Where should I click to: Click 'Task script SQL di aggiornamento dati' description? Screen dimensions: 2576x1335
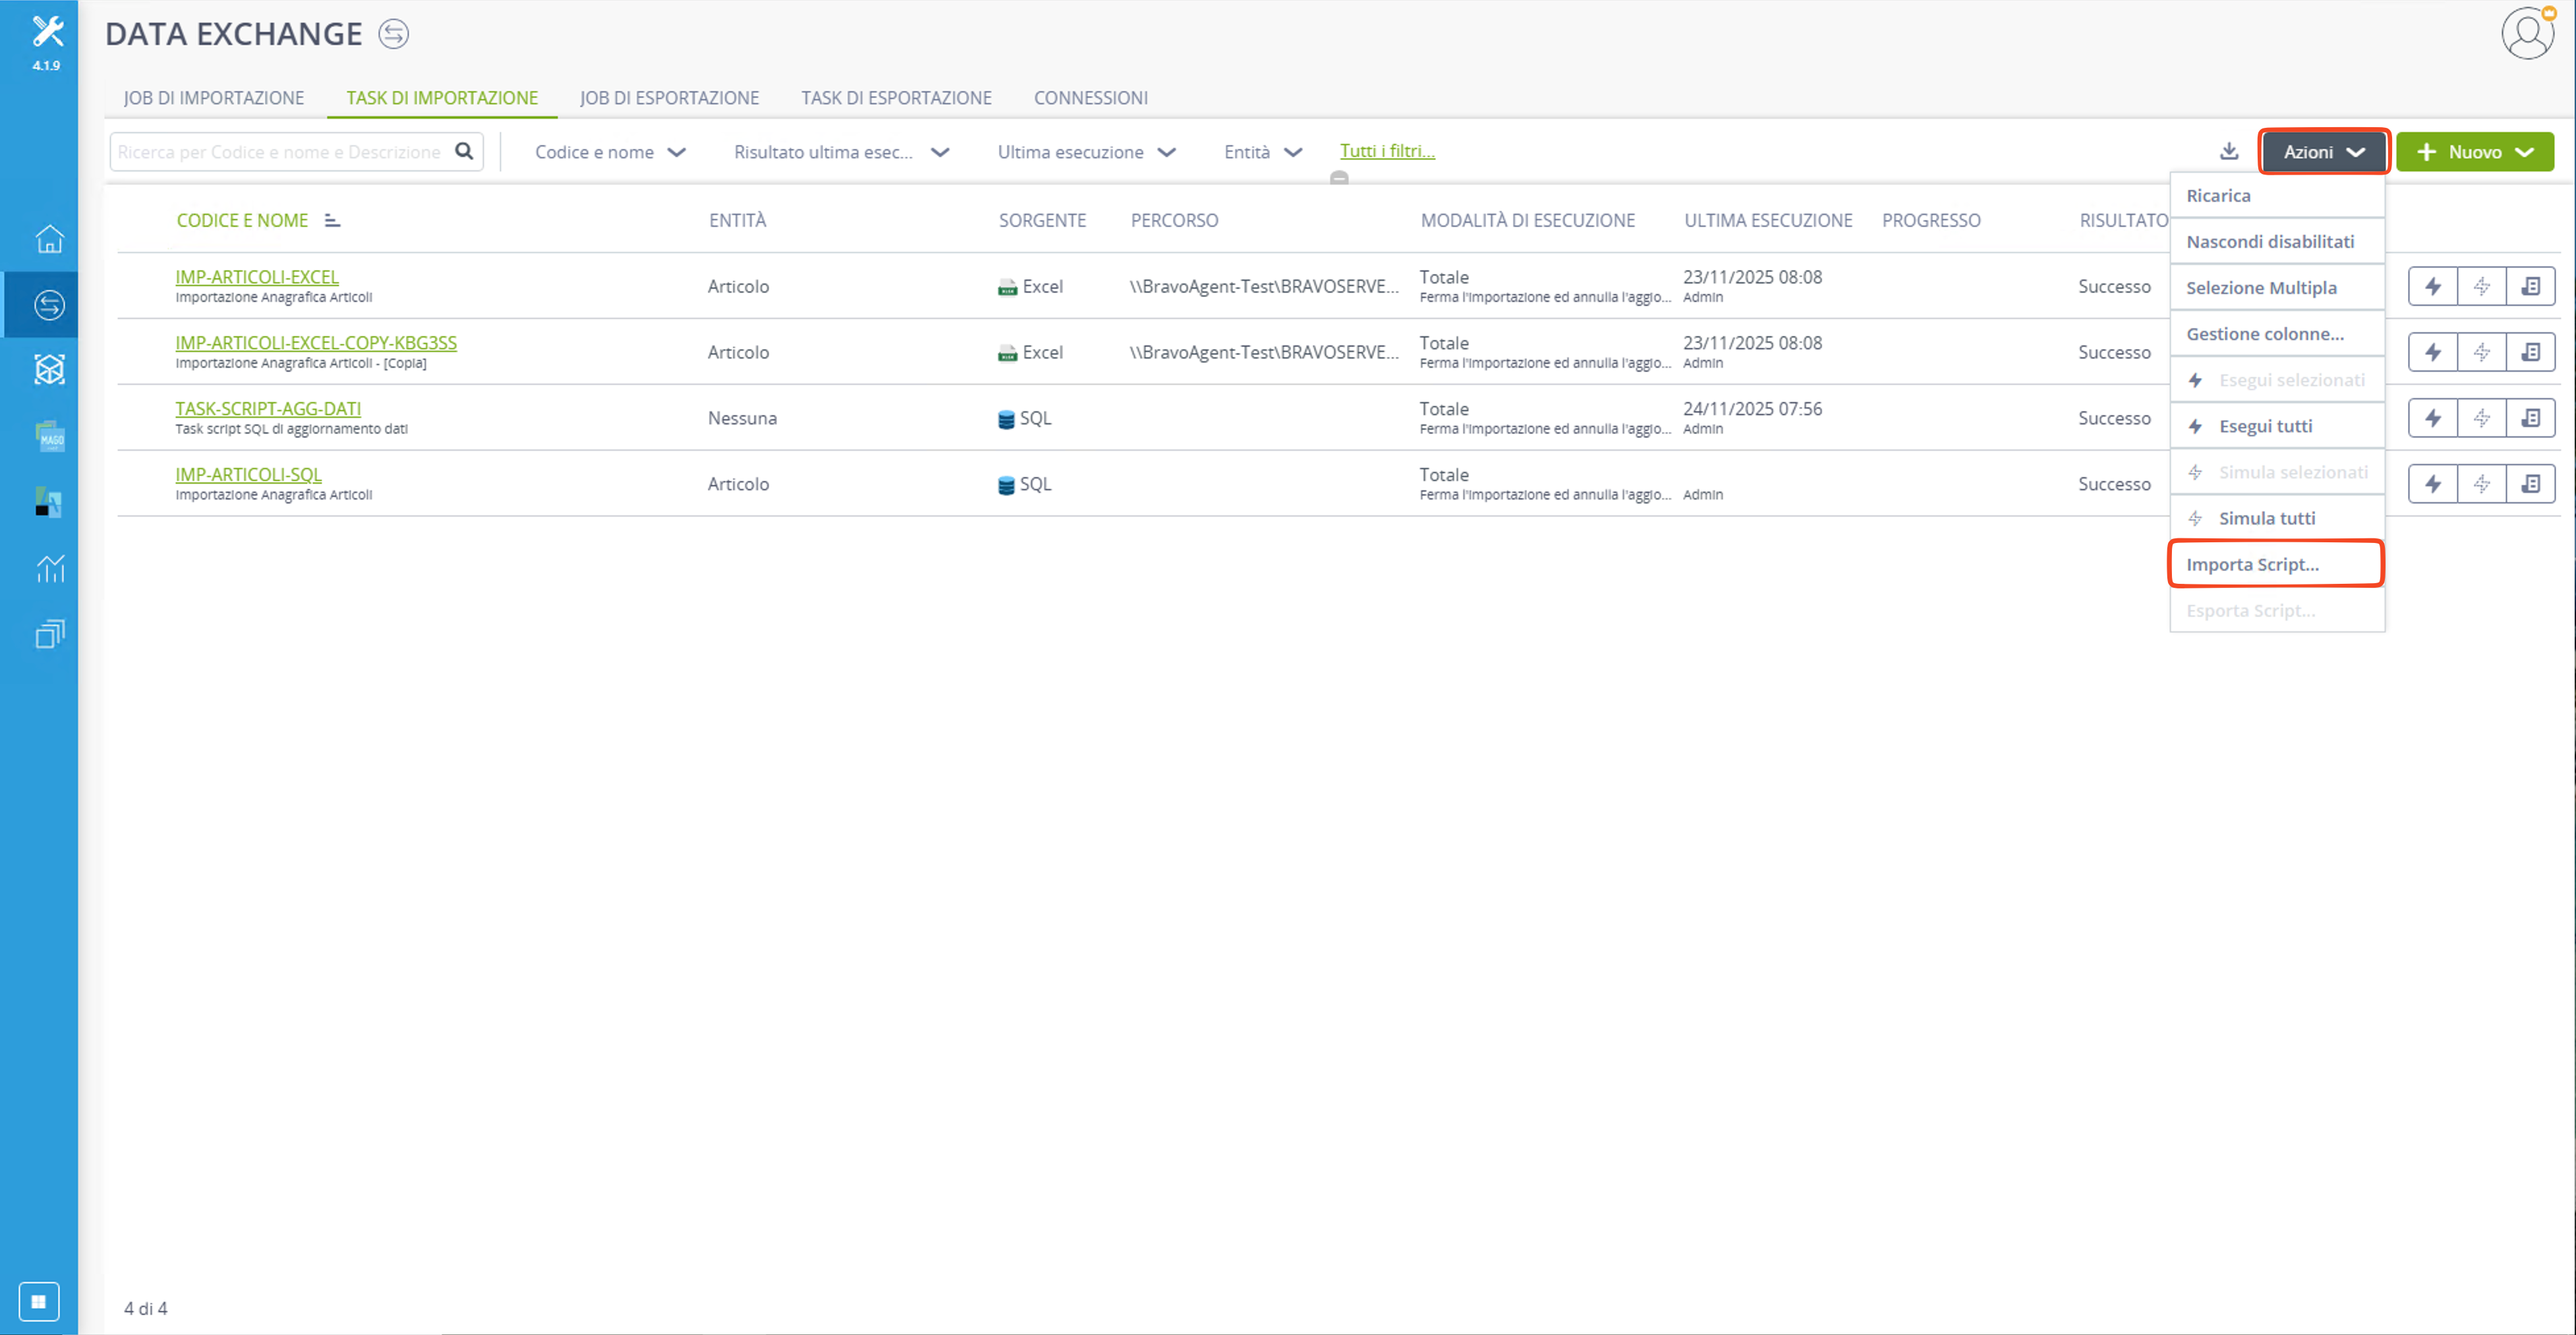(291, 429)
